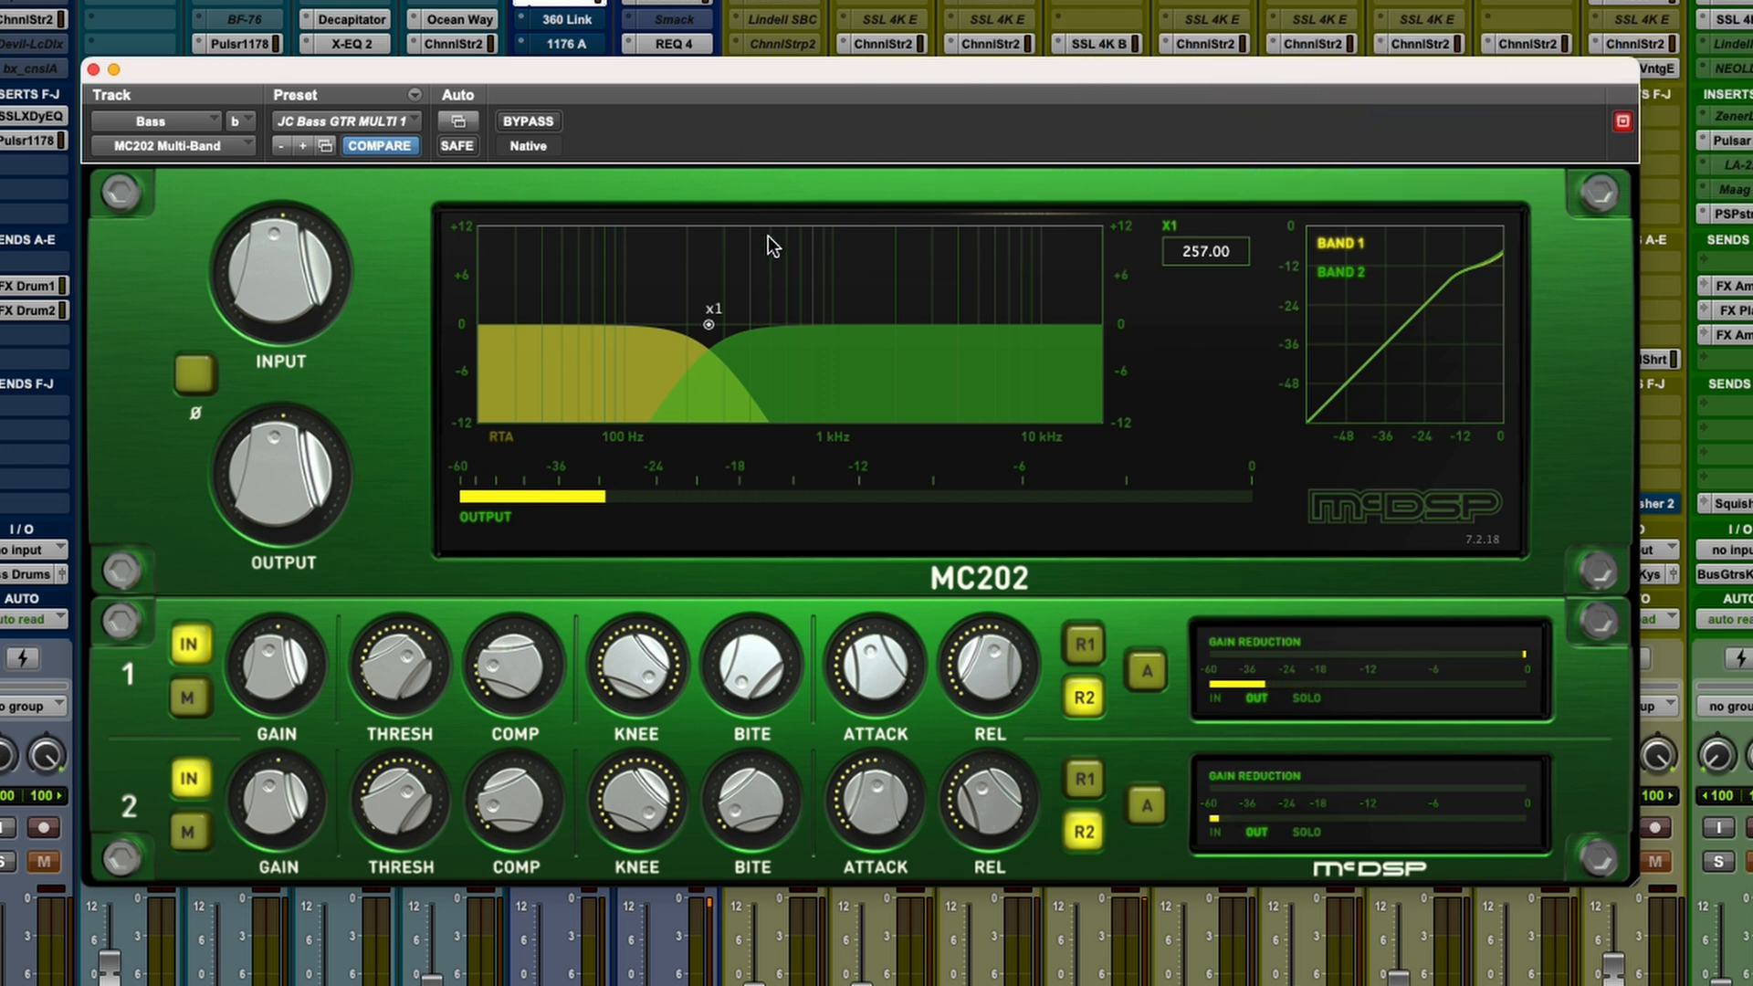Image resolution: width=1753 pixels, height=986 pixels.
Task: Click band 1 gain reduction SOLO label
Action: click(1307, 698)
